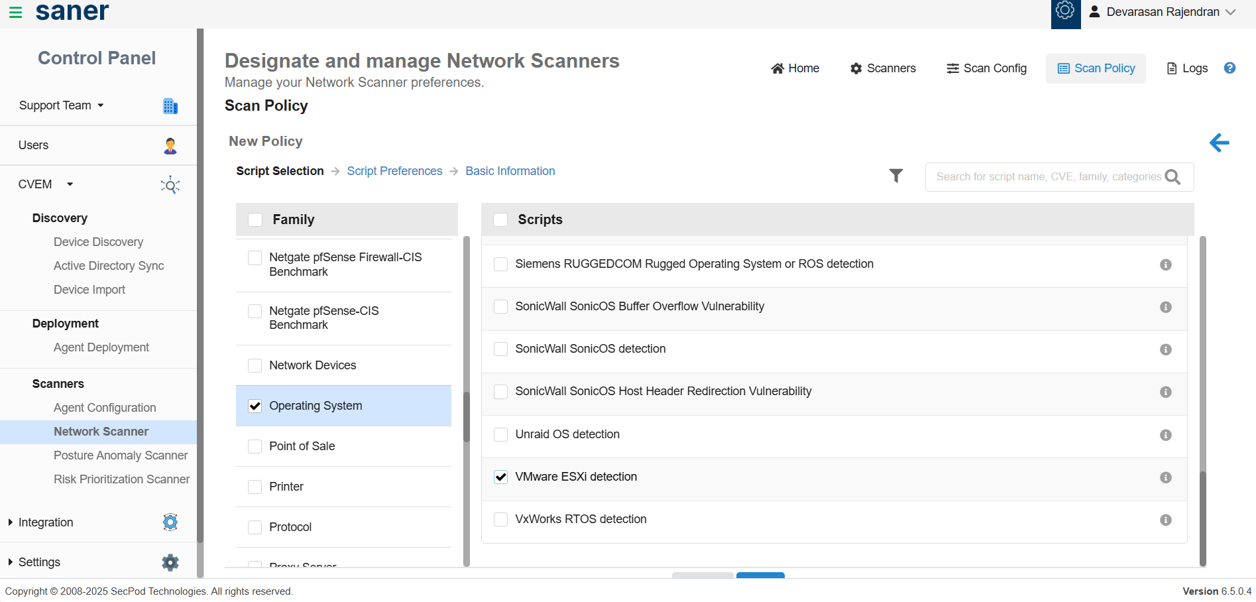This screenshot has height=602, width=1256.
Task: Open Agent Configuration page
Action: (105, 408)
